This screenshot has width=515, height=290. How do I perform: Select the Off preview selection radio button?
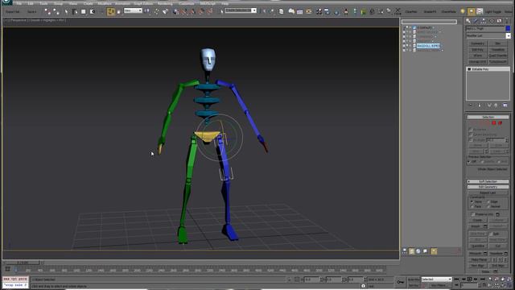click(x=470, y=162)
